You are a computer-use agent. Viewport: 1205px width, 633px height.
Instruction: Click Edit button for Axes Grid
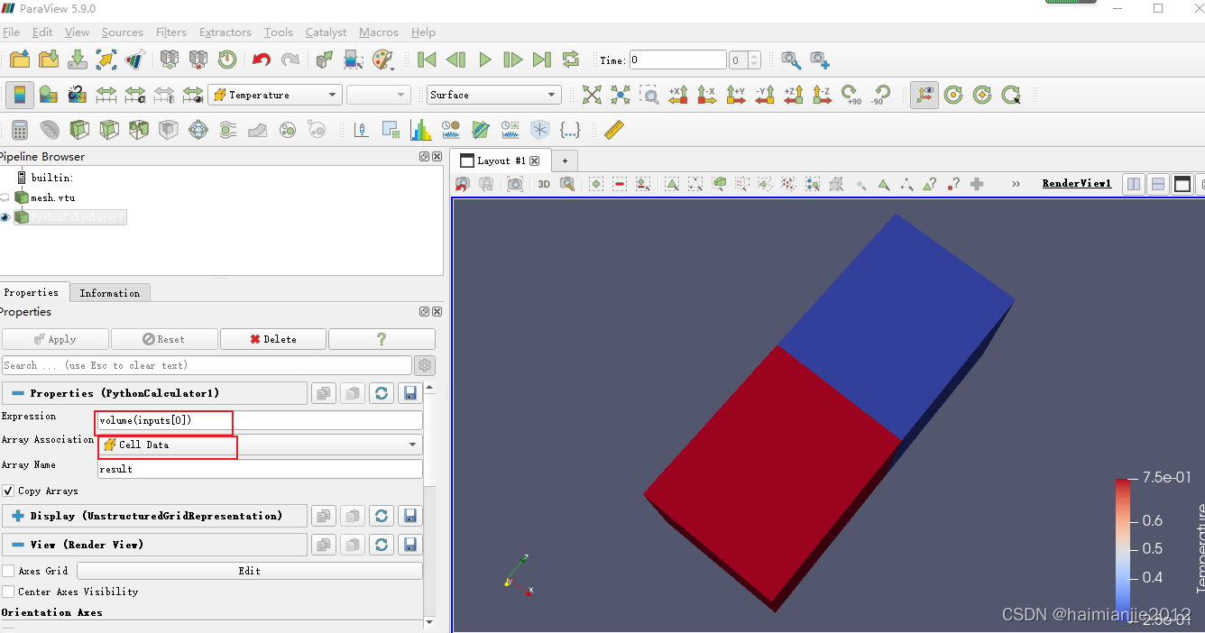pos(250,571)
